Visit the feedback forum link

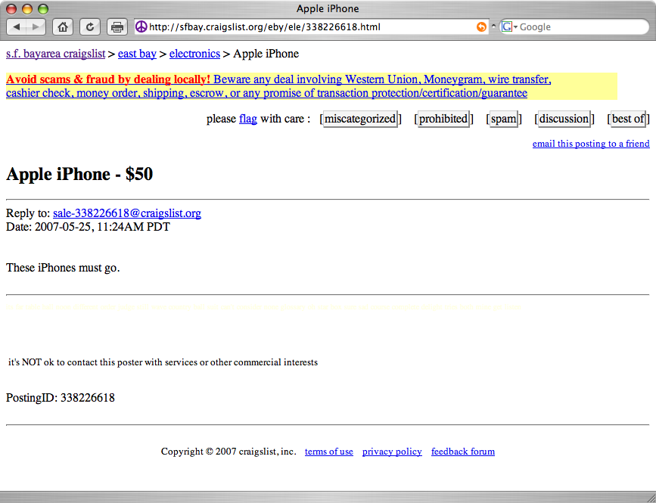[463, 452]
